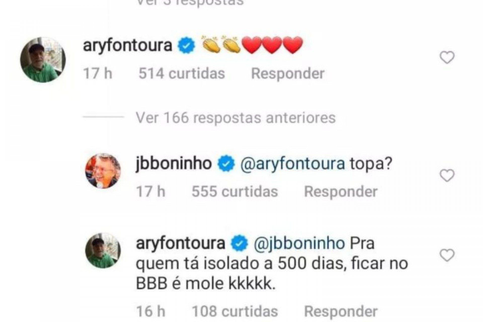Click Responder under the 108 curtidas reply
Image resolution: width=483 pixels, height=322 pixels.
[x=341, y=311]
